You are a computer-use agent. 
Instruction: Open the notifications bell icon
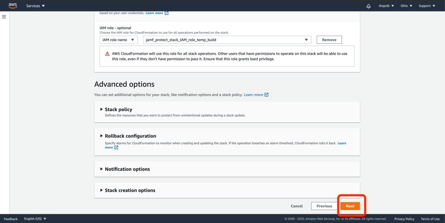coord(369,6)
